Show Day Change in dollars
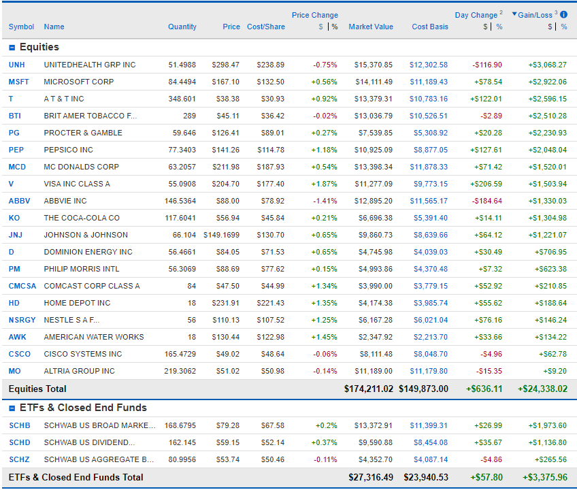The height and width of the screenshot is (490, 577). (485, 27)
